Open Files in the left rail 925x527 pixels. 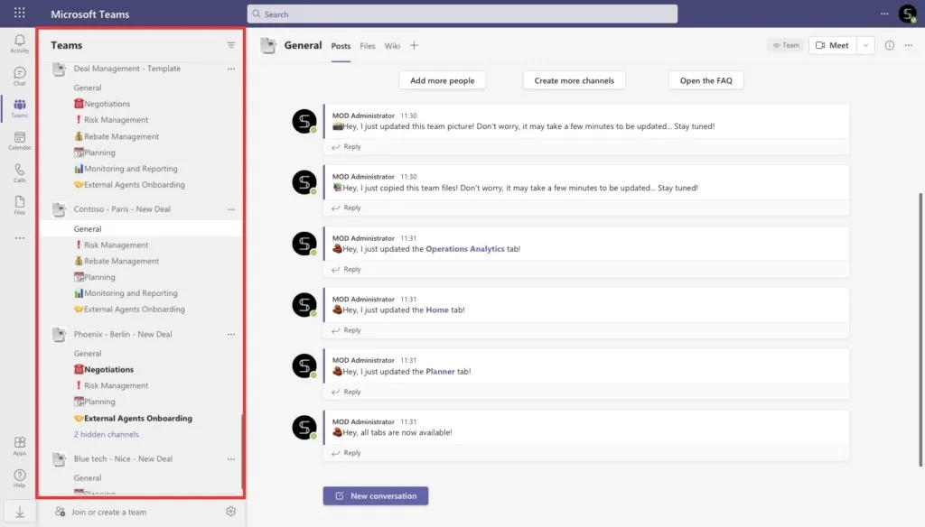tap(20, 205)
